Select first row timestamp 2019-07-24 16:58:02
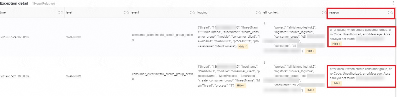This screenshot has width=397, height=97. click(x=15, y=37)
